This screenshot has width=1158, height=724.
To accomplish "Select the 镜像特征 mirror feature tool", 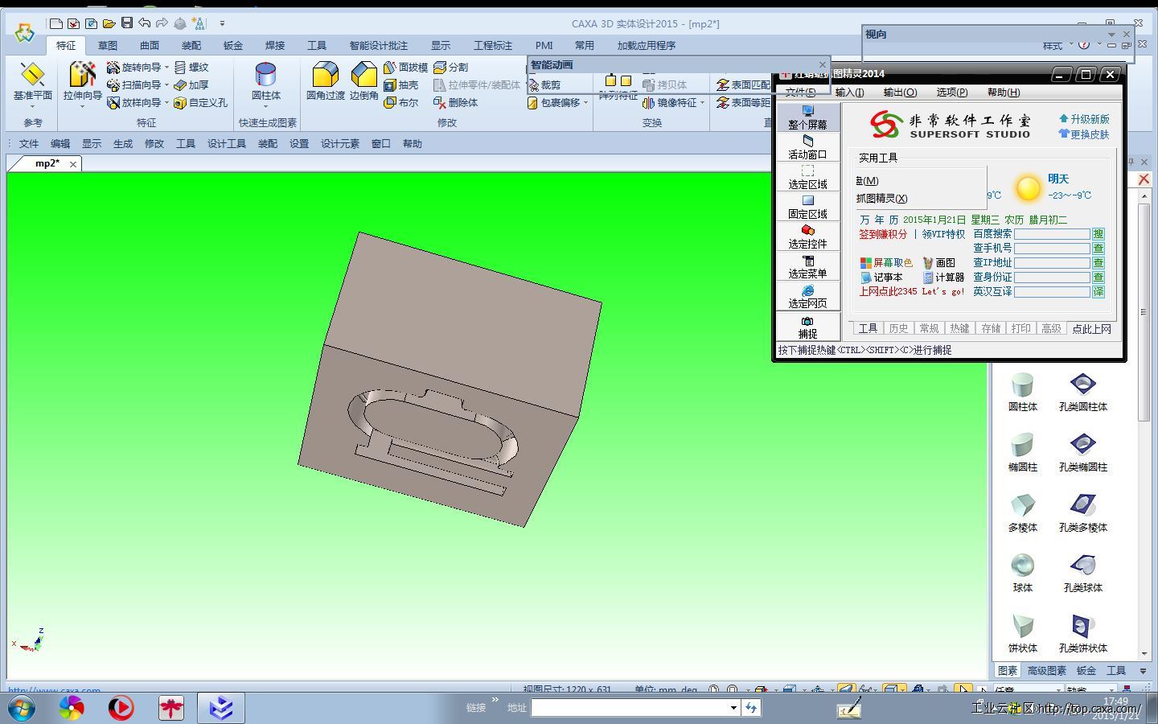I will click(670, 103).
